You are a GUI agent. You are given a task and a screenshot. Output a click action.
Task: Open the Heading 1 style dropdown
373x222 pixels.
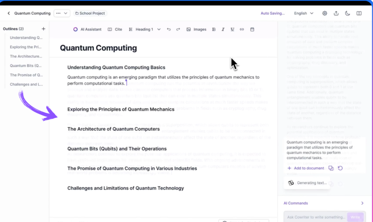[x=145, y=29]
